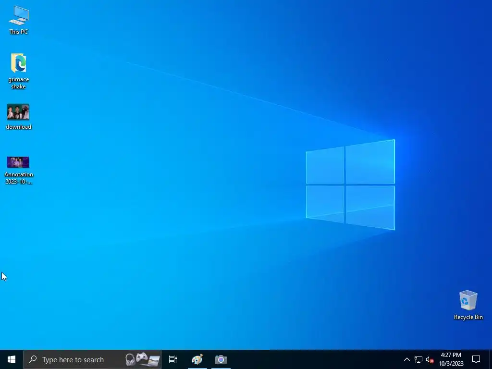
Task: Show hidden system tray icons
Action: [x=406, y=359]
